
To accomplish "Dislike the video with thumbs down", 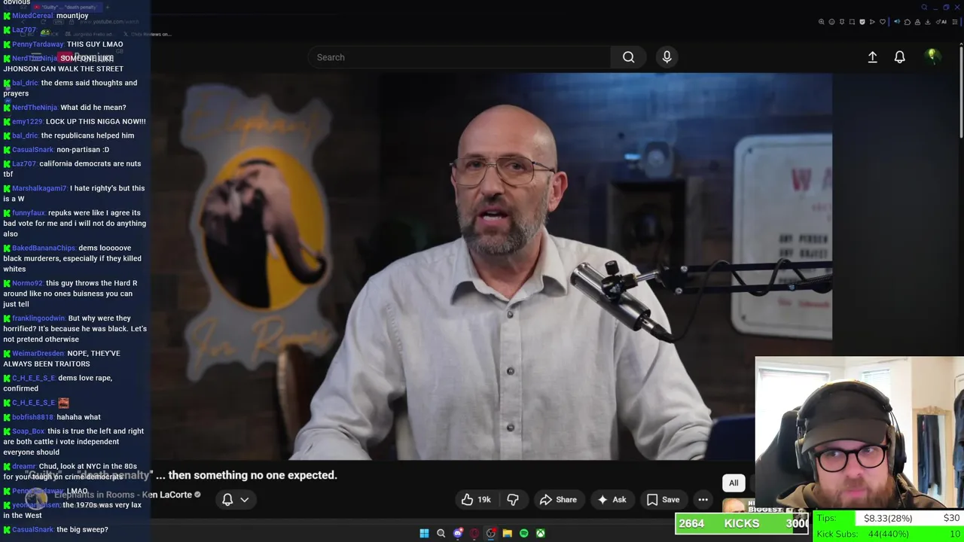I will tap(513, 499).
